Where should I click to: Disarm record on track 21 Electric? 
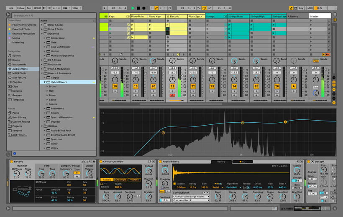(x=172, y=96)
